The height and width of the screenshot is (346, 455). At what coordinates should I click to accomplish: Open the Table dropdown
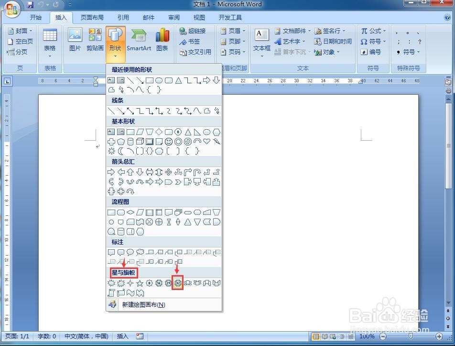tap(50, 43)
